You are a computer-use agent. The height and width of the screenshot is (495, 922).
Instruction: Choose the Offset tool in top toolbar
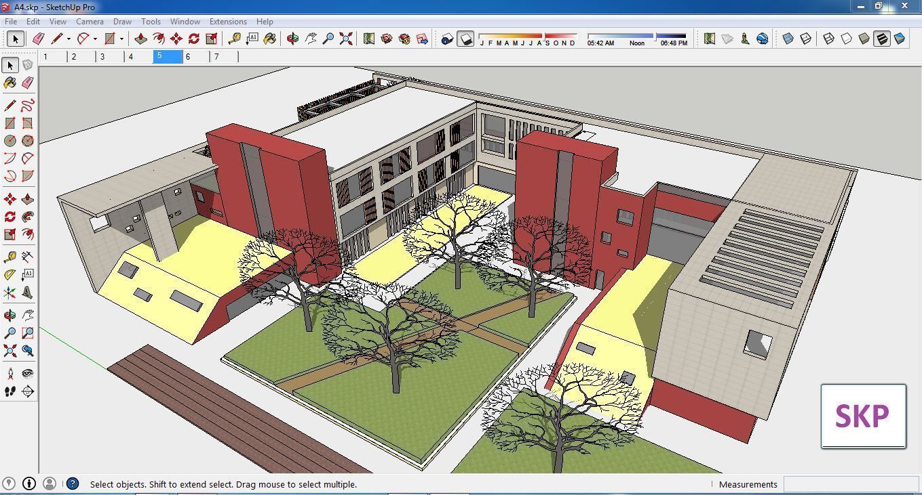(x=158, y=39)
